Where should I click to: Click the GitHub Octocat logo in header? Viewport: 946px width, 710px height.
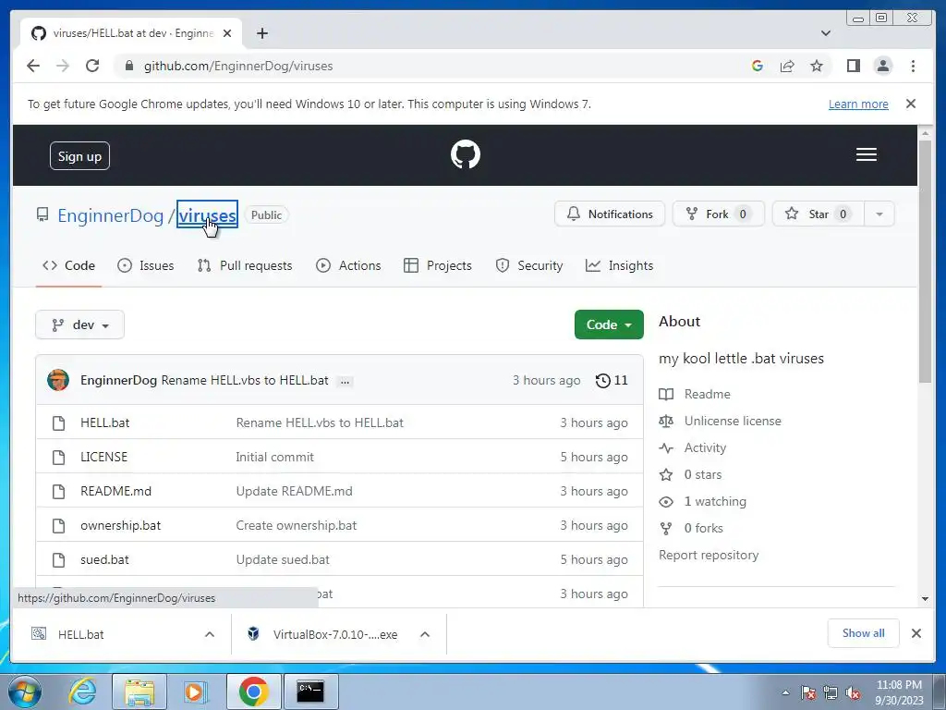[x=466, y=154]
